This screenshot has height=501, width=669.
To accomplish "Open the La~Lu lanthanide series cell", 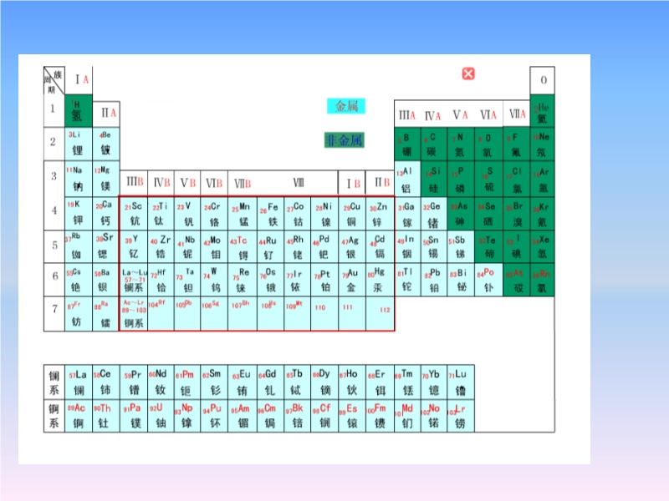I will 134,280.
